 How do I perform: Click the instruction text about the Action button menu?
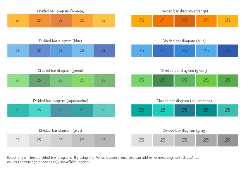coord(104,160)
